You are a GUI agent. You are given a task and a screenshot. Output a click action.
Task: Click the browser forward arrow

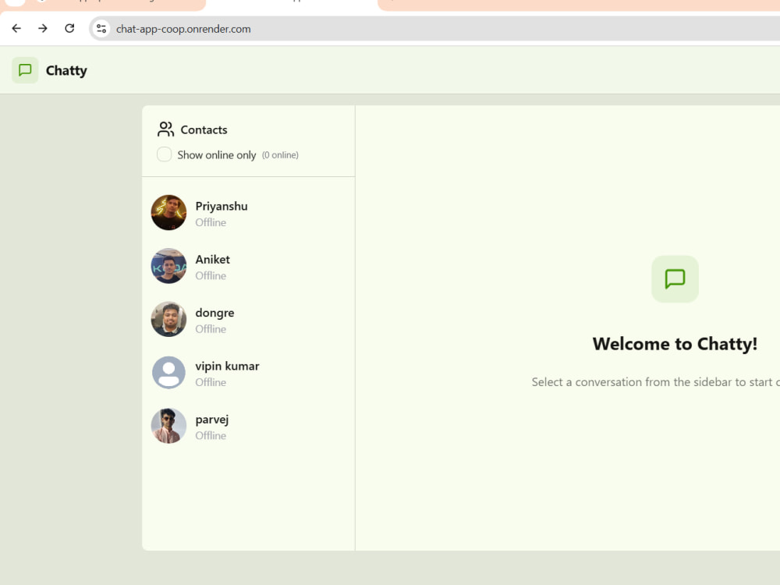pos(43,28)
